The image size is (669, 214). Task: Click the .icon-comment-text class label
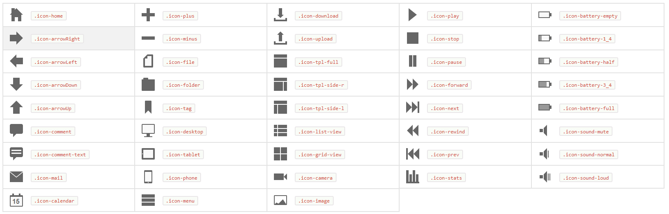pyautogui.click(x=60, y=155)
